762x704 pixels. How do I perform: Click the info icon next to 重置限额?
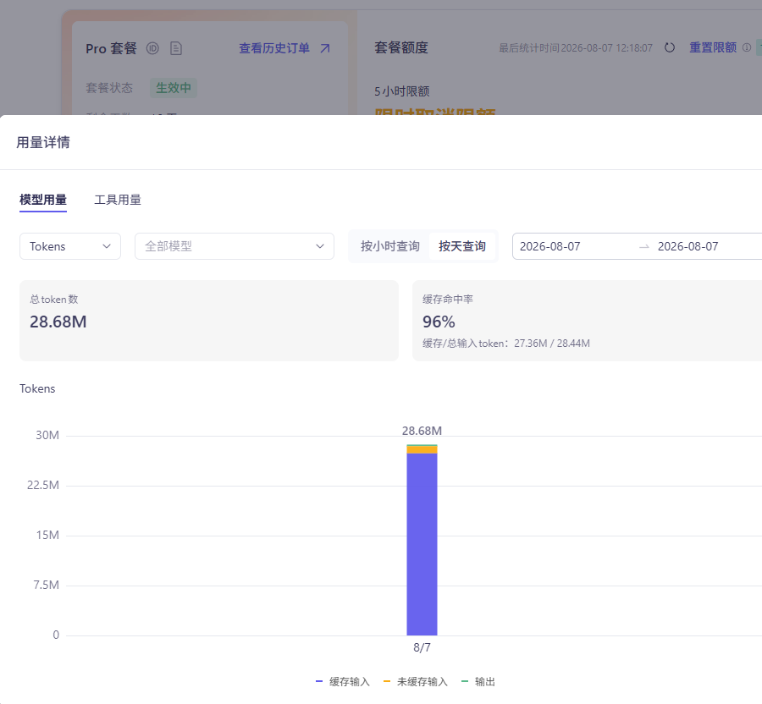coord(747,47)
